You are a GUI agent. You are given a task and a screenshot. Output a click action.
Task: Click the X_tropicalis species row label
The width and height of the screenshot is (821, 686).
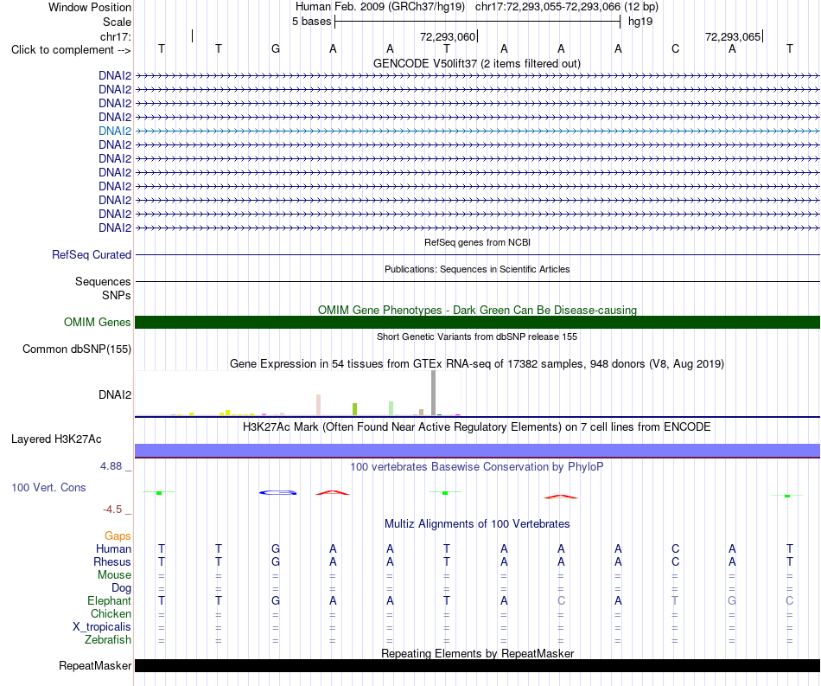click(x=102, y=627)
